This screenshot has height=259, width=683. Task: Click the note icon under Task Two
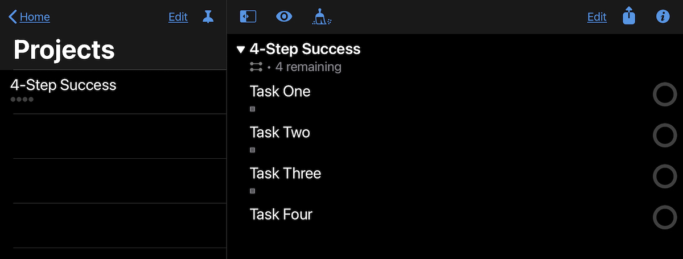tap(253, 150)
